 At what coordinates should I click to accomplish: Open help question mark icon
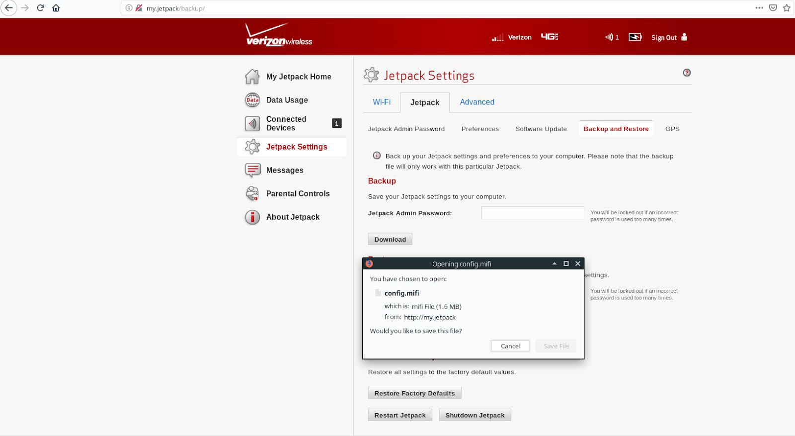point(687,73)
